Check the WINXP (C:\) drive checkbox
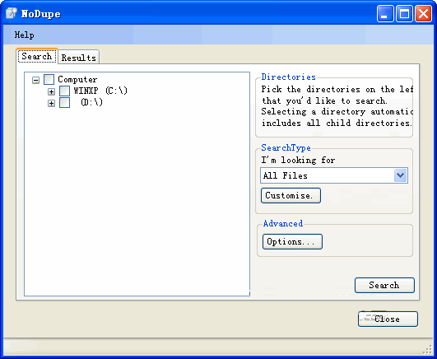The height and width of the screenshot is (359, 437). (65, 91)
